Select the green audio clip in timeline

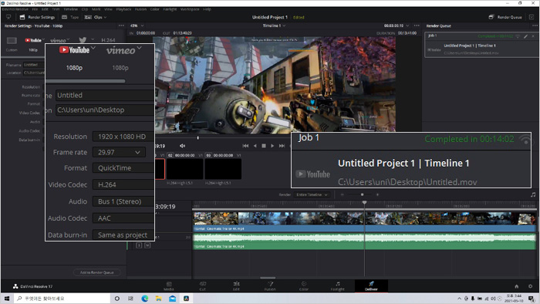(364, 241)
